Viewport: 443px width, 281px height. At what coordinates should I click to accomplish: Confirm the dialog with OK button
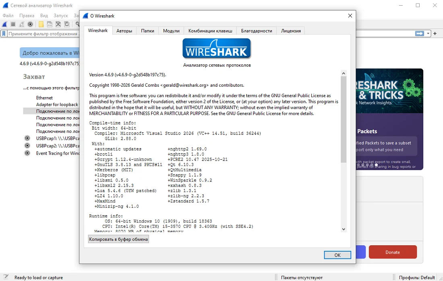pyautogui.click(x=337, y=255)
